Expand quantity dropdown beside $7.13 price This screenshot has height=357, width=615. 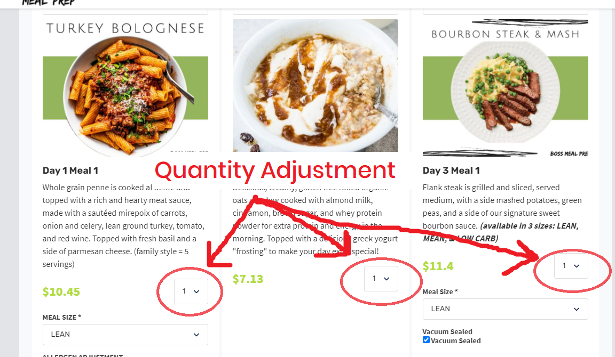(381, 279)
